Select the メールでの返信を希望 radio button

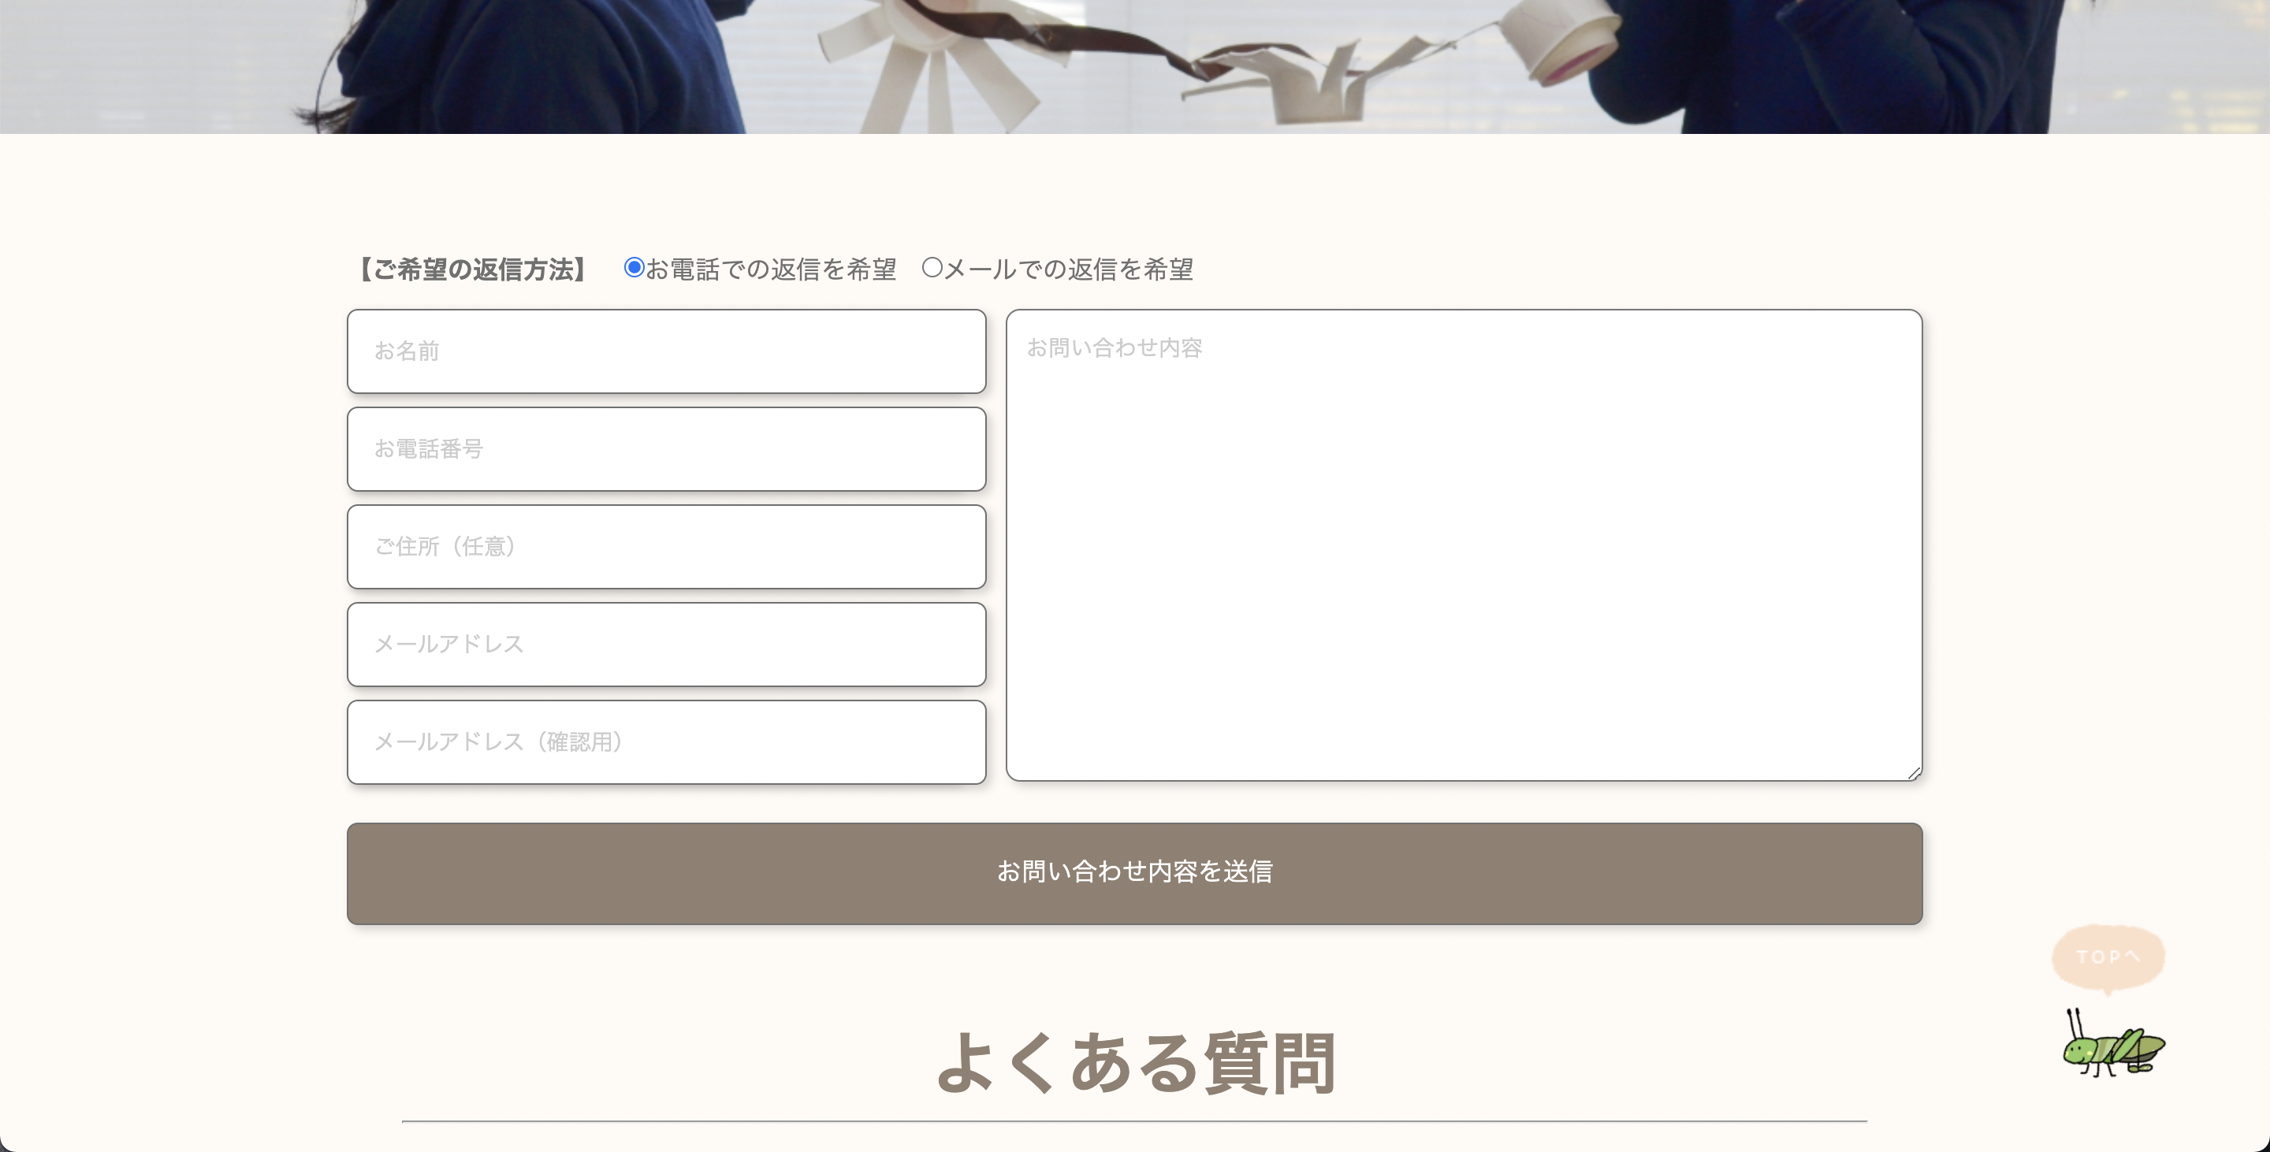[932, 267]
